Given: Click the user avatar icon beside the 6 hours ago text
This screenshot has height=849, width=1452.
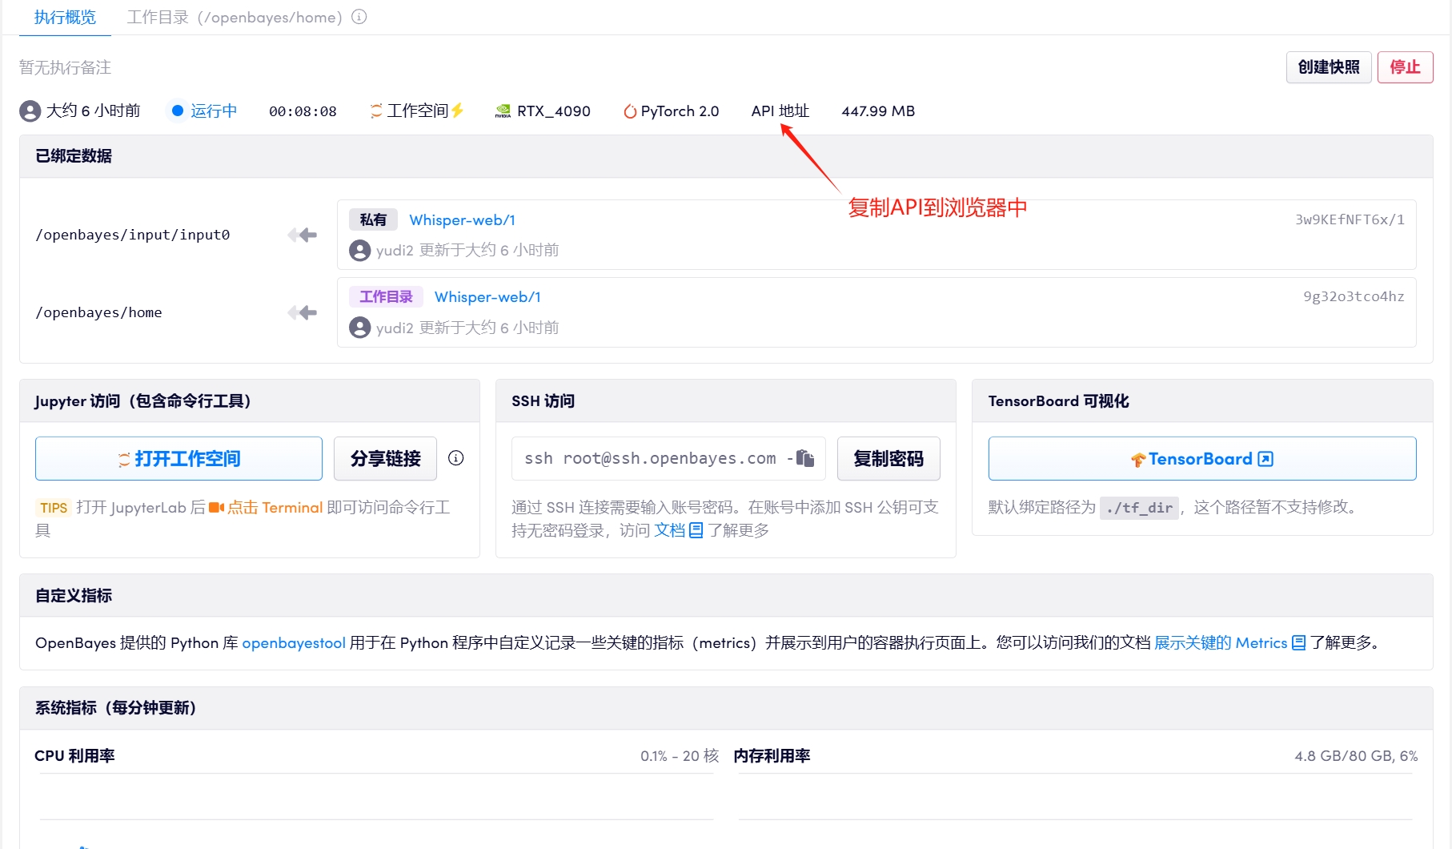Looking at the screenshot, I should (30, 111).
